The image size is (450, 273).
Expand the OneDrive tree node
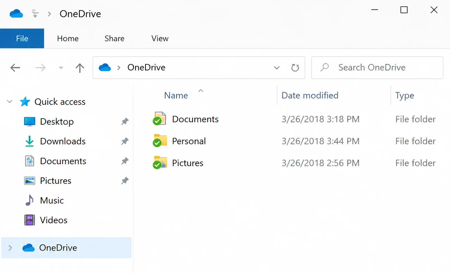10,248
